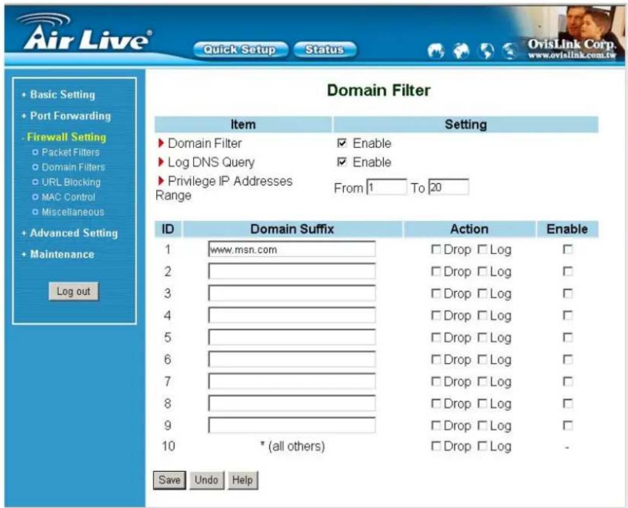Enable rule ID 7 checkbox

(568, 381)
